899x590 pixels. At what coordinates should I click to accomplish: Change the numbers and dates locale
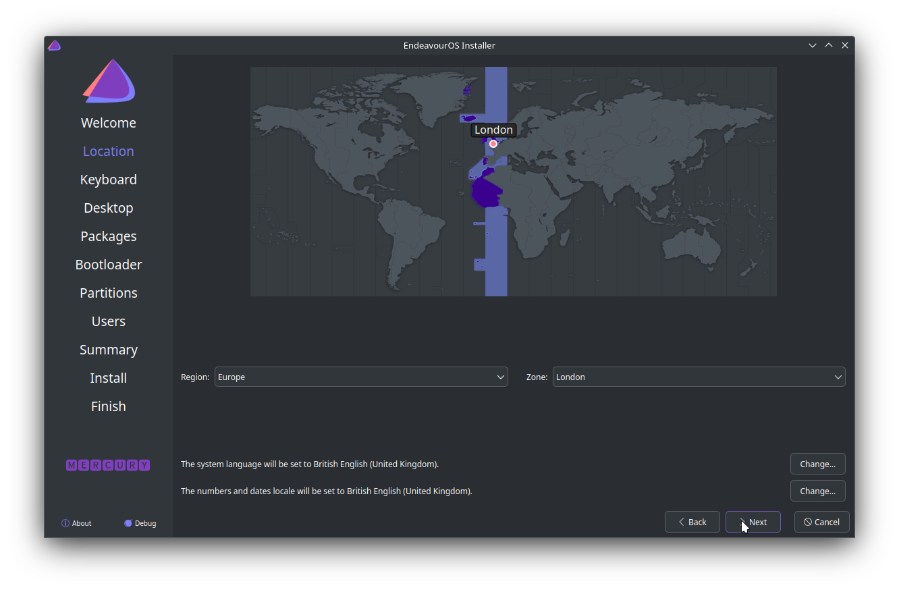817,491
